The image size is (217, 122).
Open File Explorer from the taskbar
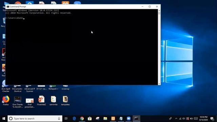coord(105,119)
